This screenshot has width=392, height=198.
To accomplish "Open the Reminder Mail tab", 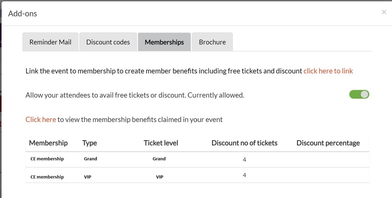I will (x=50, y=42).
